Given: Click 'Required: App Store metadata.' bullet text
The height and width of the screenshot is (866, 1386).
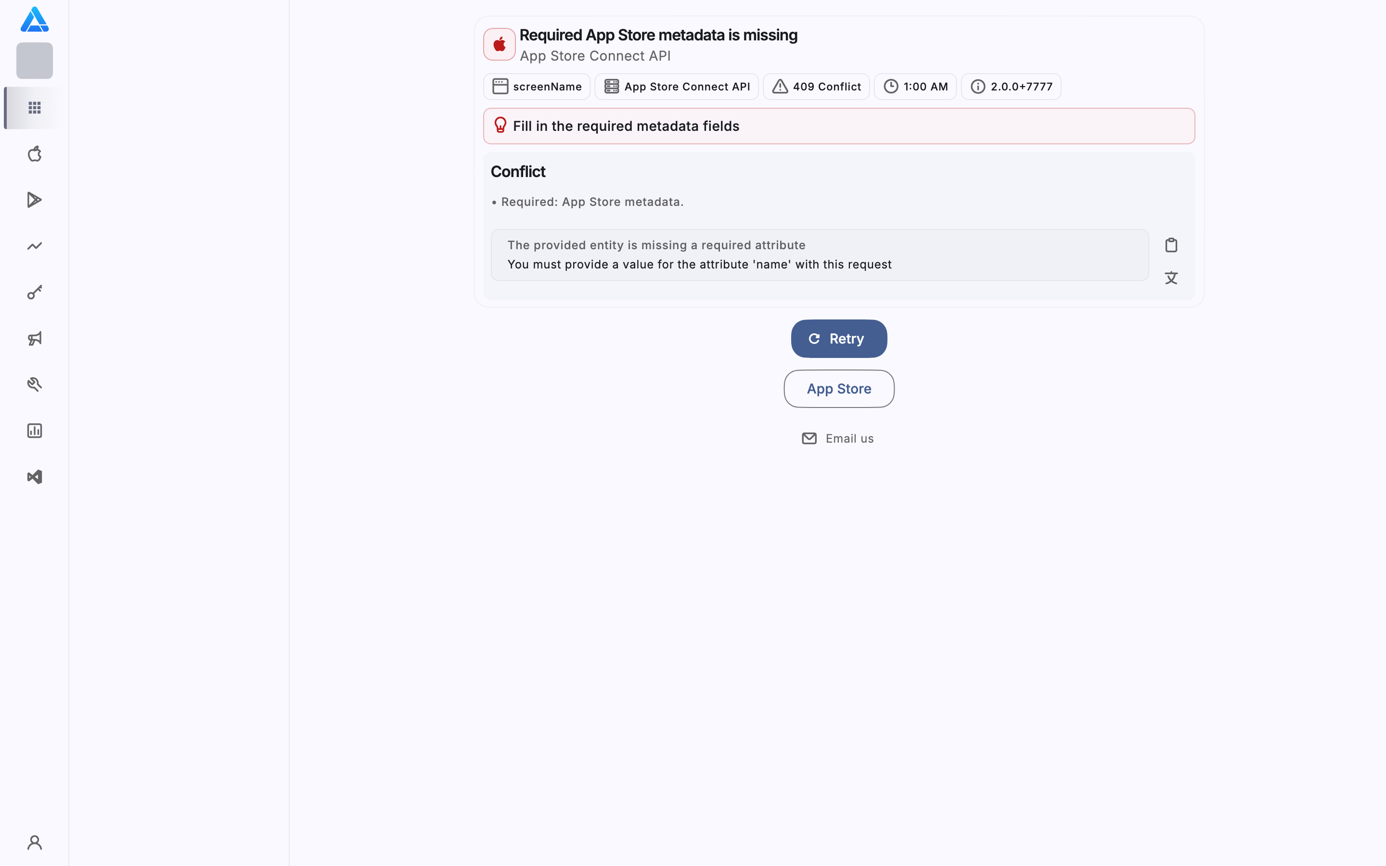Looking at the screenshot, I should (592, 202).
